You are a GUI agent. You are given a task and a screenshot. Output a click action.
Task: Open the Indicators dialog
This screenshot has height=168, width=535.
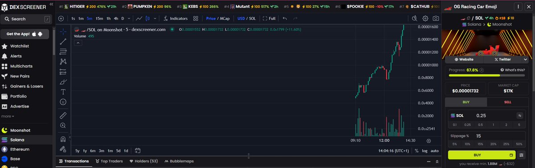point(175,18)
